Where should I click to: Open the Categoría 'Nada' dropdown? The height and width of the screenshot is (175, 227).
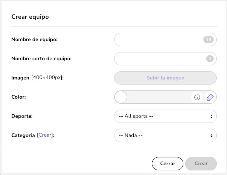165,135
